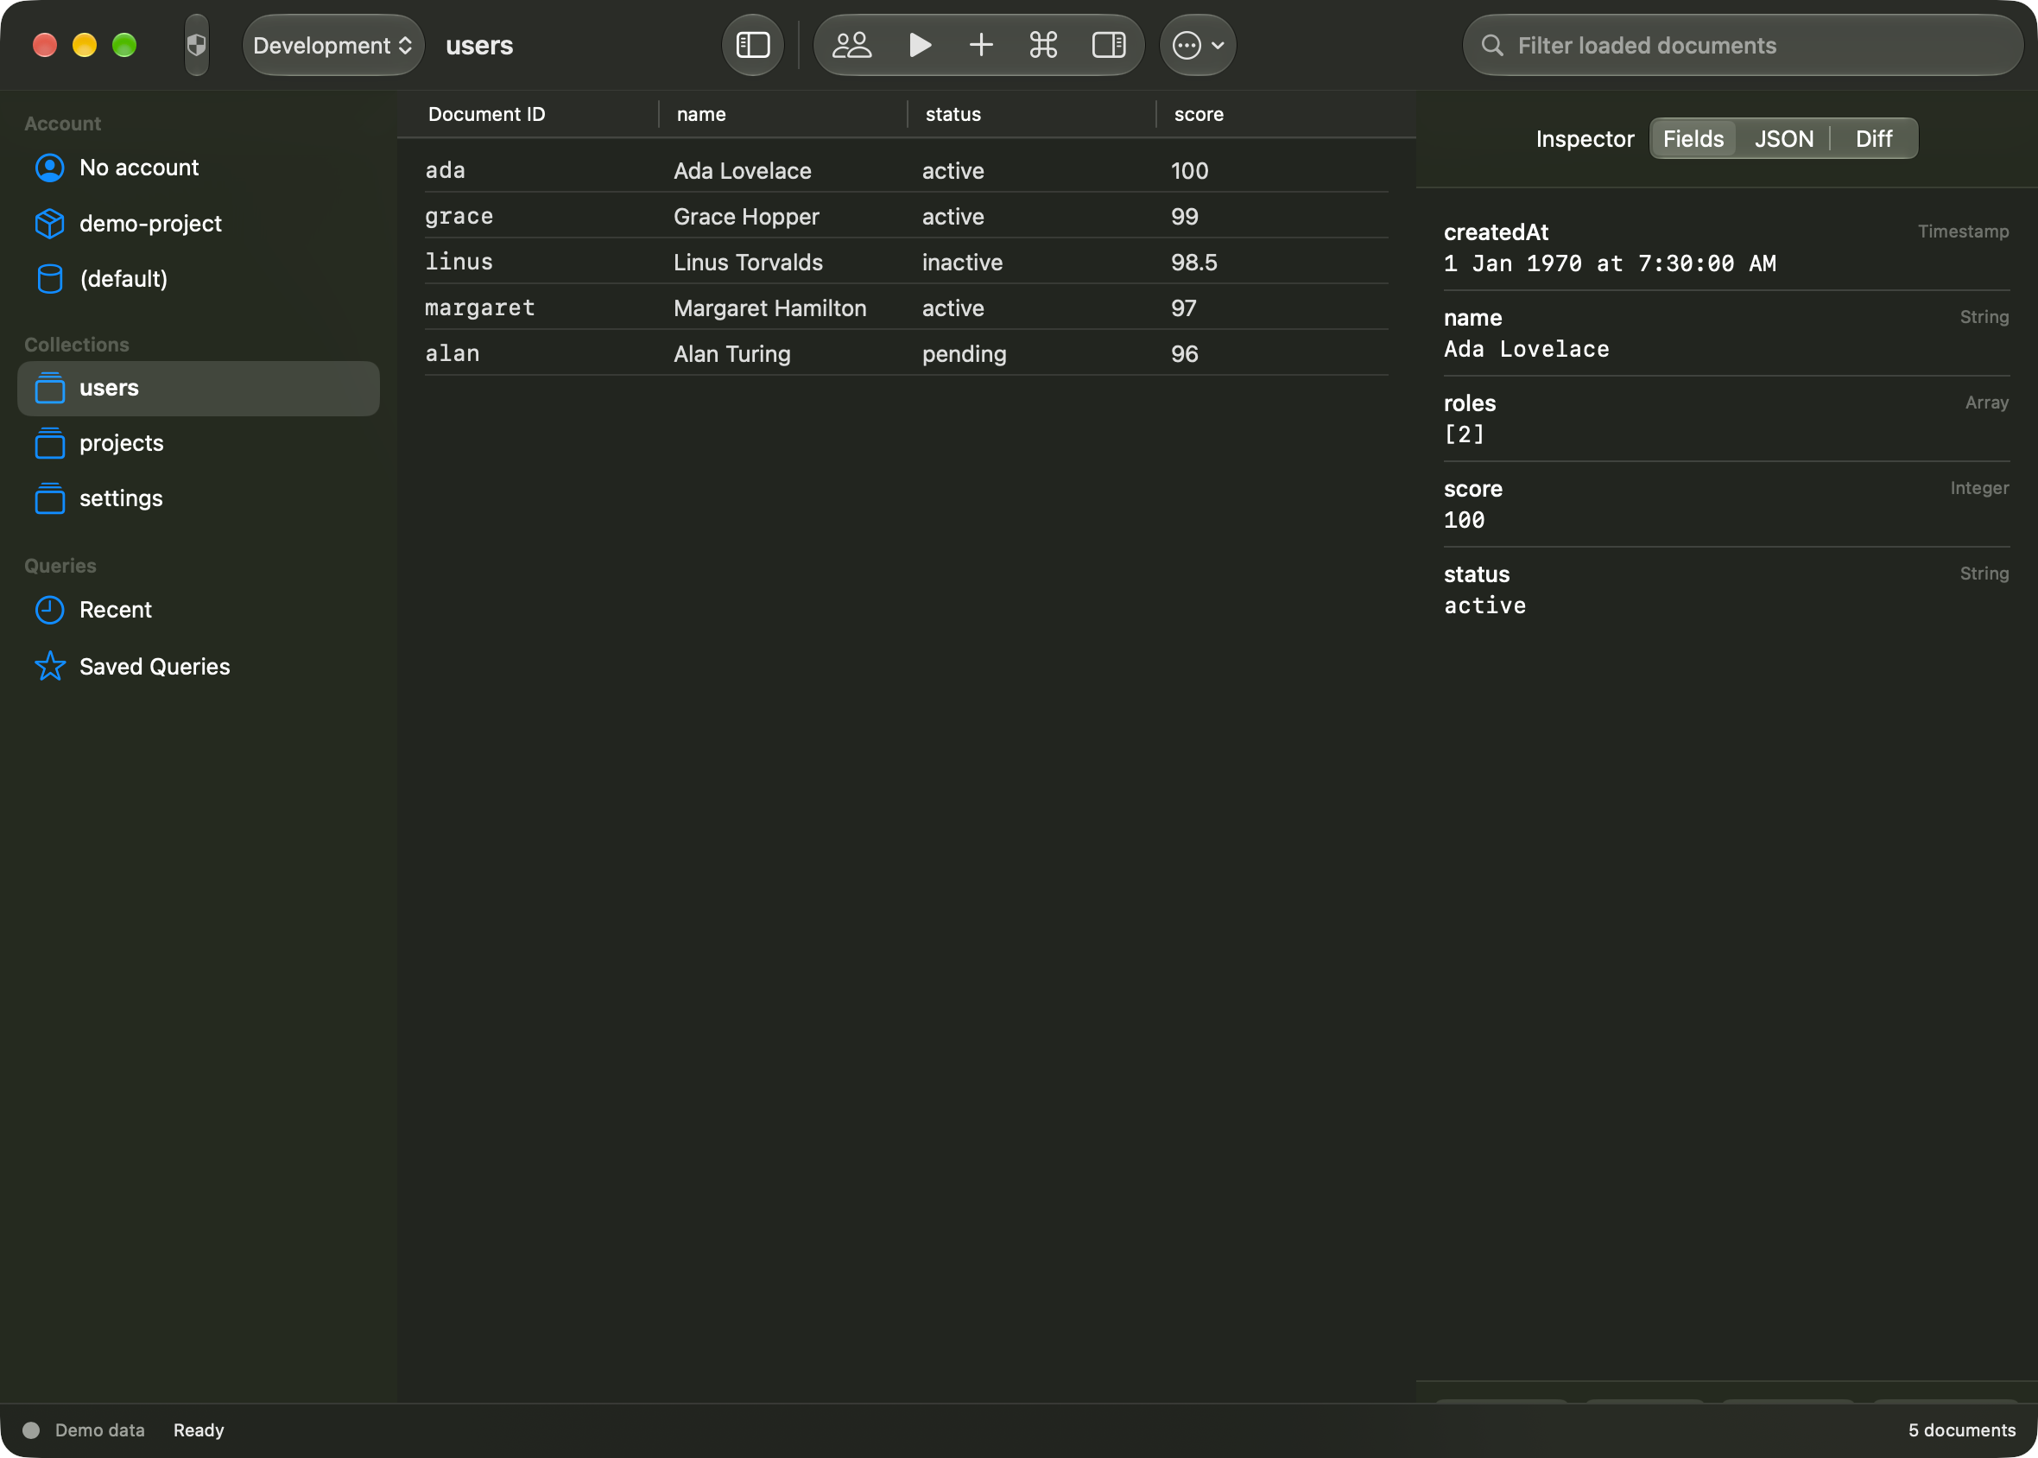
Task: Select the linus document ID
Action: point(459,263)
